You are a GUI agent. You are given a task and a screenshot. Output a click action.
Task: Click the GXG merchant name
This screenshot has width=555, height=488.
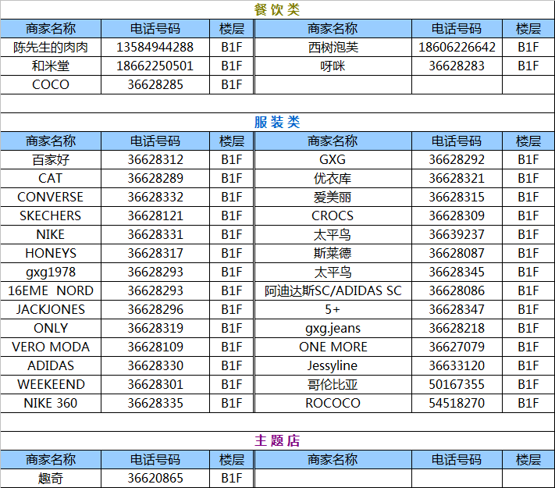pyautogui.click(x=333, y=160)
